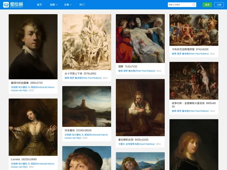Expand the 合集 dropdown menu
227x170 pixels.
68,5
